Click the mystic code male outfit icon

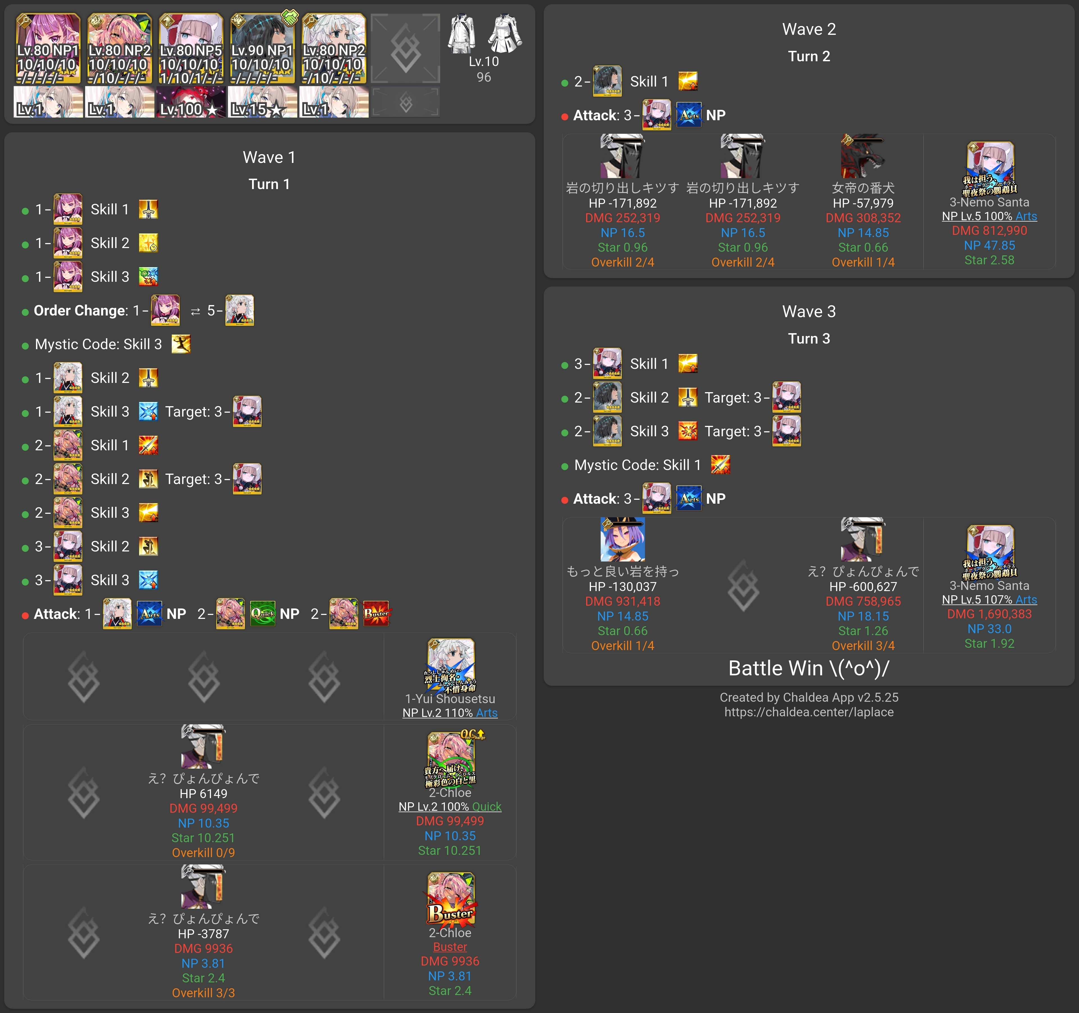click(462, 34)
